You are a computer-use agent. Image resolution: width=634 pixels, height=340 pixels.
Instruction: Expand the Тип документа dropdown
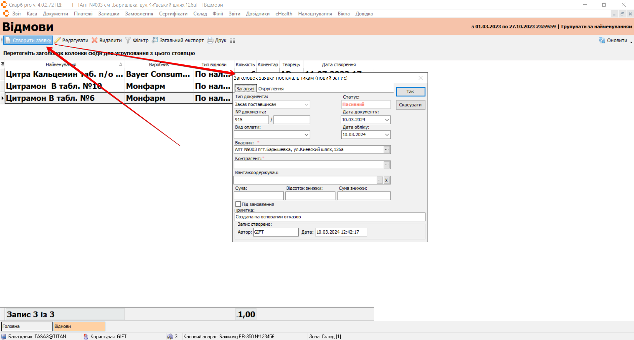click(306, 104)
